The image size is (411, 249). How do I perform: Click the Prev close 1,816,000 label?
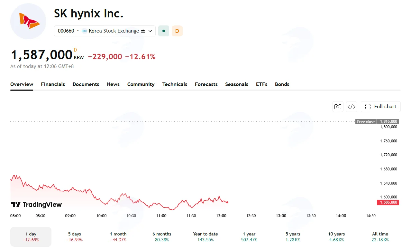click(377, 121)
